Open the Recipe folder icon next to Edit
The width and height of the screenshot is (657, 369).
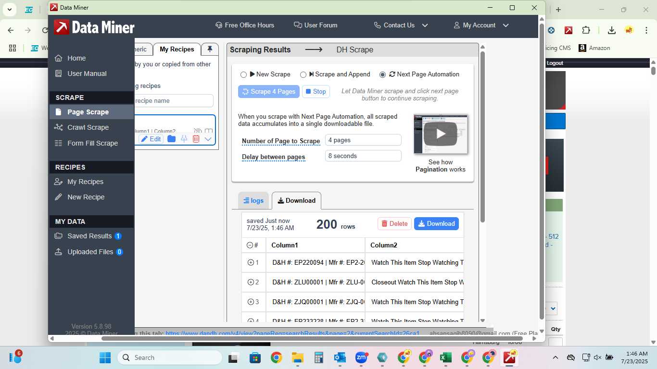pyautogui.click(x=171, y=139)
